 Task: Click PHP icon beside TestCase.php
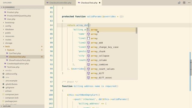pyautogui.click(x=5, y=67)
